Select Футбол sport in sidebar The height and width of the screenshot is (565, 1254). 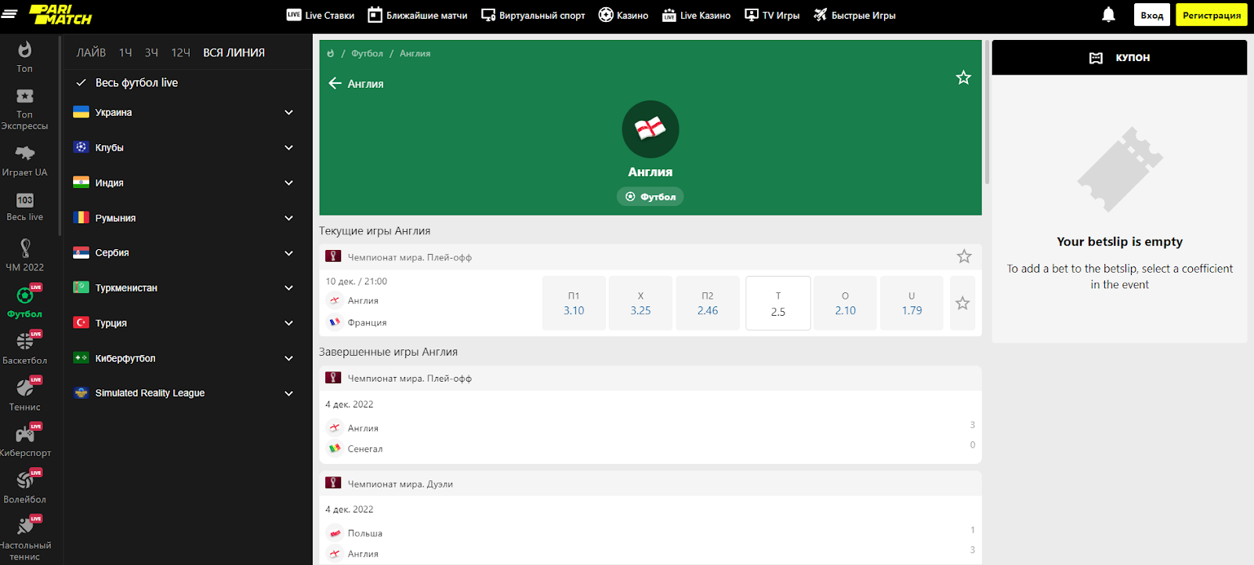pos(25,302)
